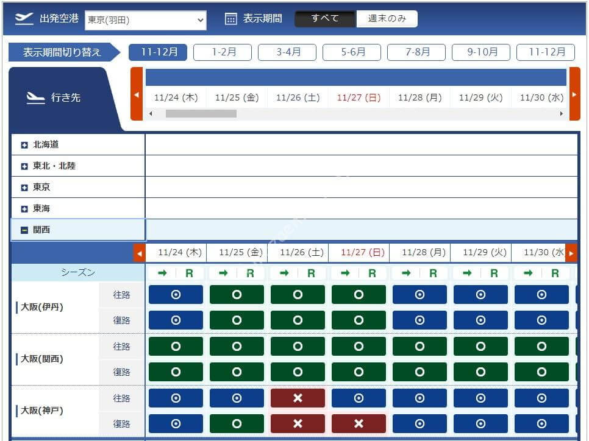
Task: Select the すべて display period toggle
Action: pyautogui.click(x=325, y=18)
